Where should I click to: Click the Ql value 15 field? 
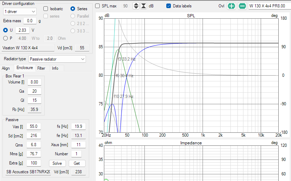(x=34, y=100)
